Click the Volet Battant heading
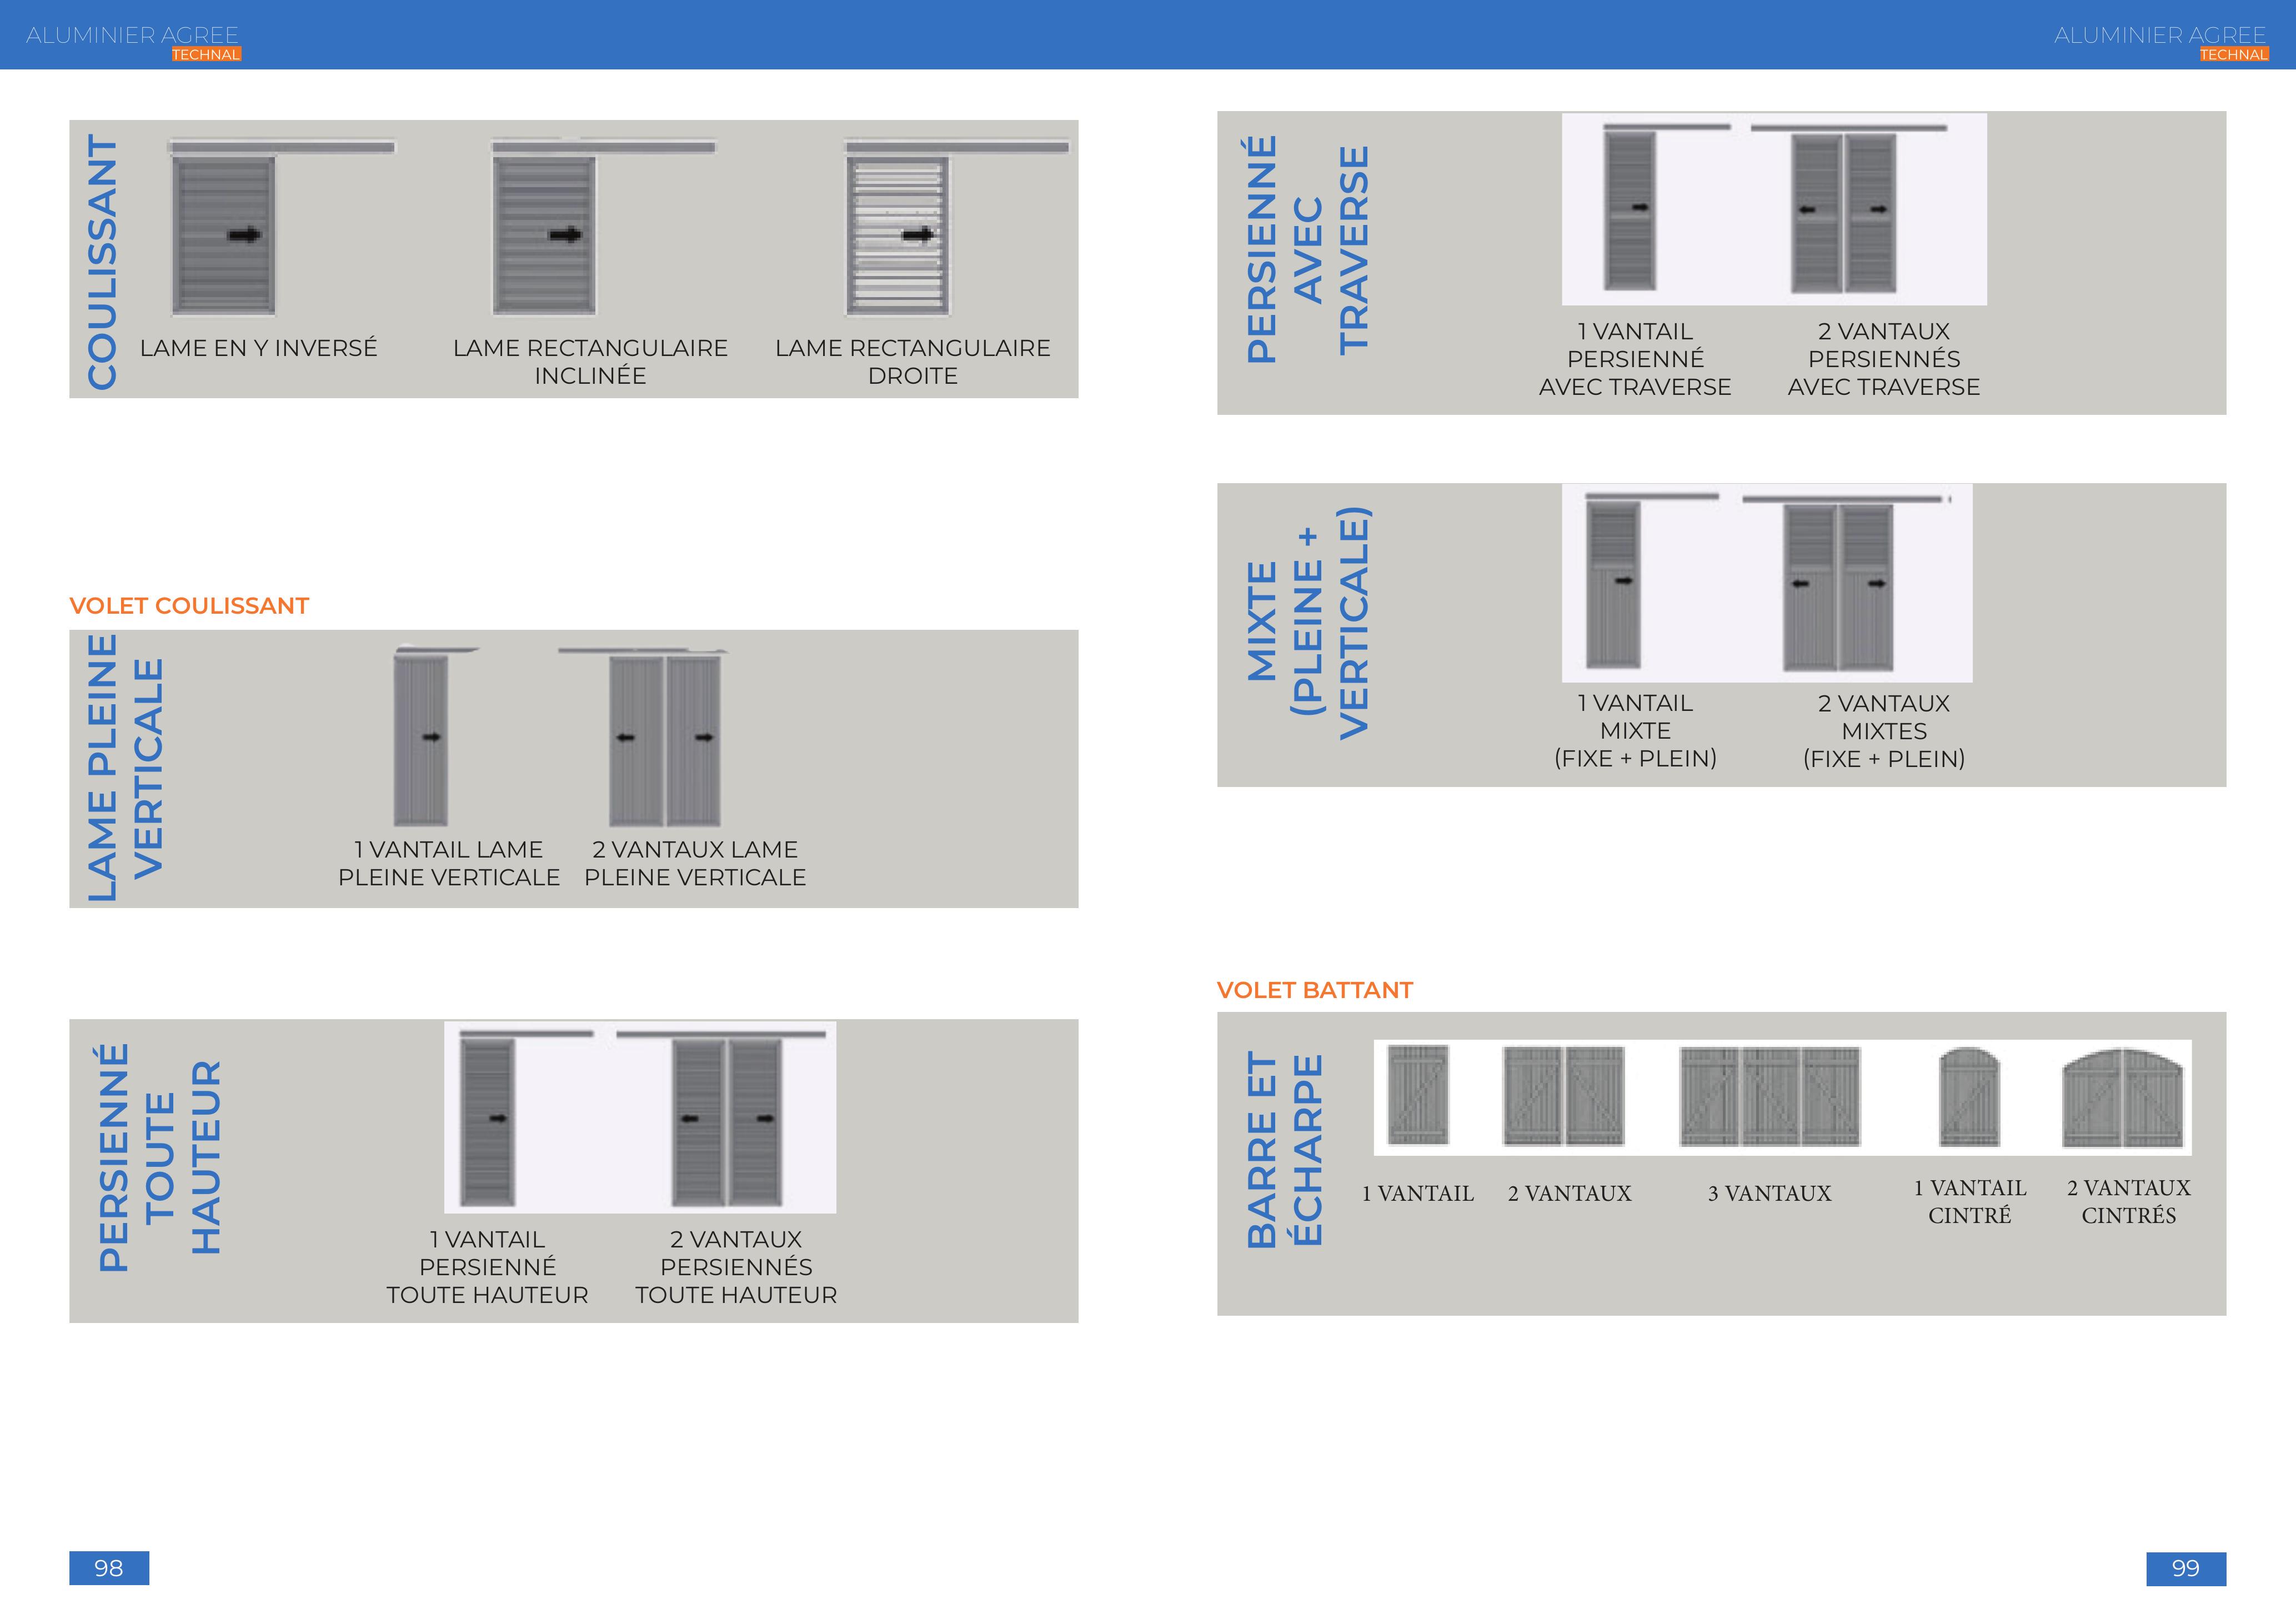Screen dimensions: 2296x1624 pyautogui.click(x=1314, y=990)
